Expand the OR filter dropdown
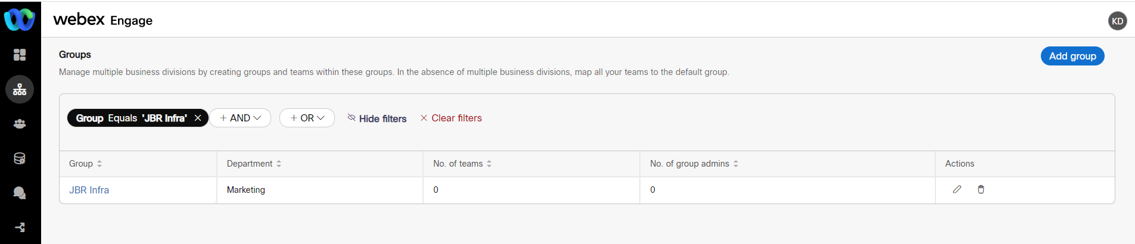Image resolution: width=1135 pixels, height=244 pixels. click(x=307, y=118)
